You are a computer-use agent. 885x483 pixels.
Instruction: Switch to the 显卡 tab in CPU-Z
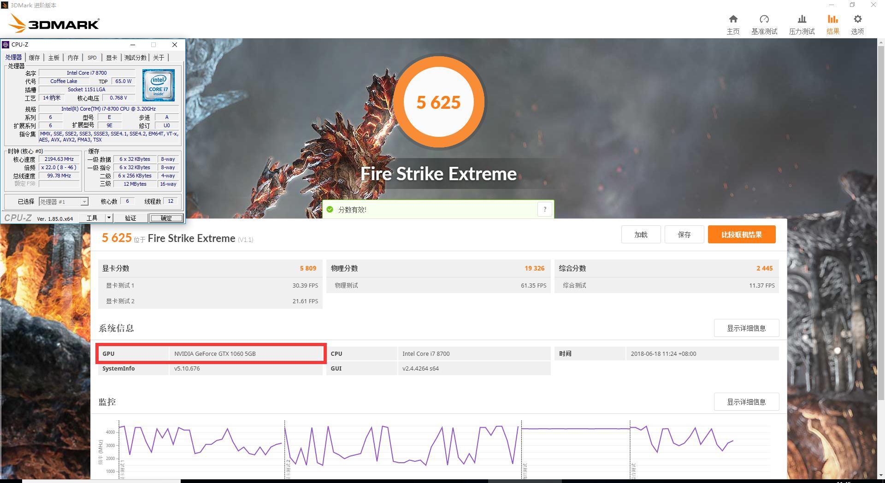(112, 57)
